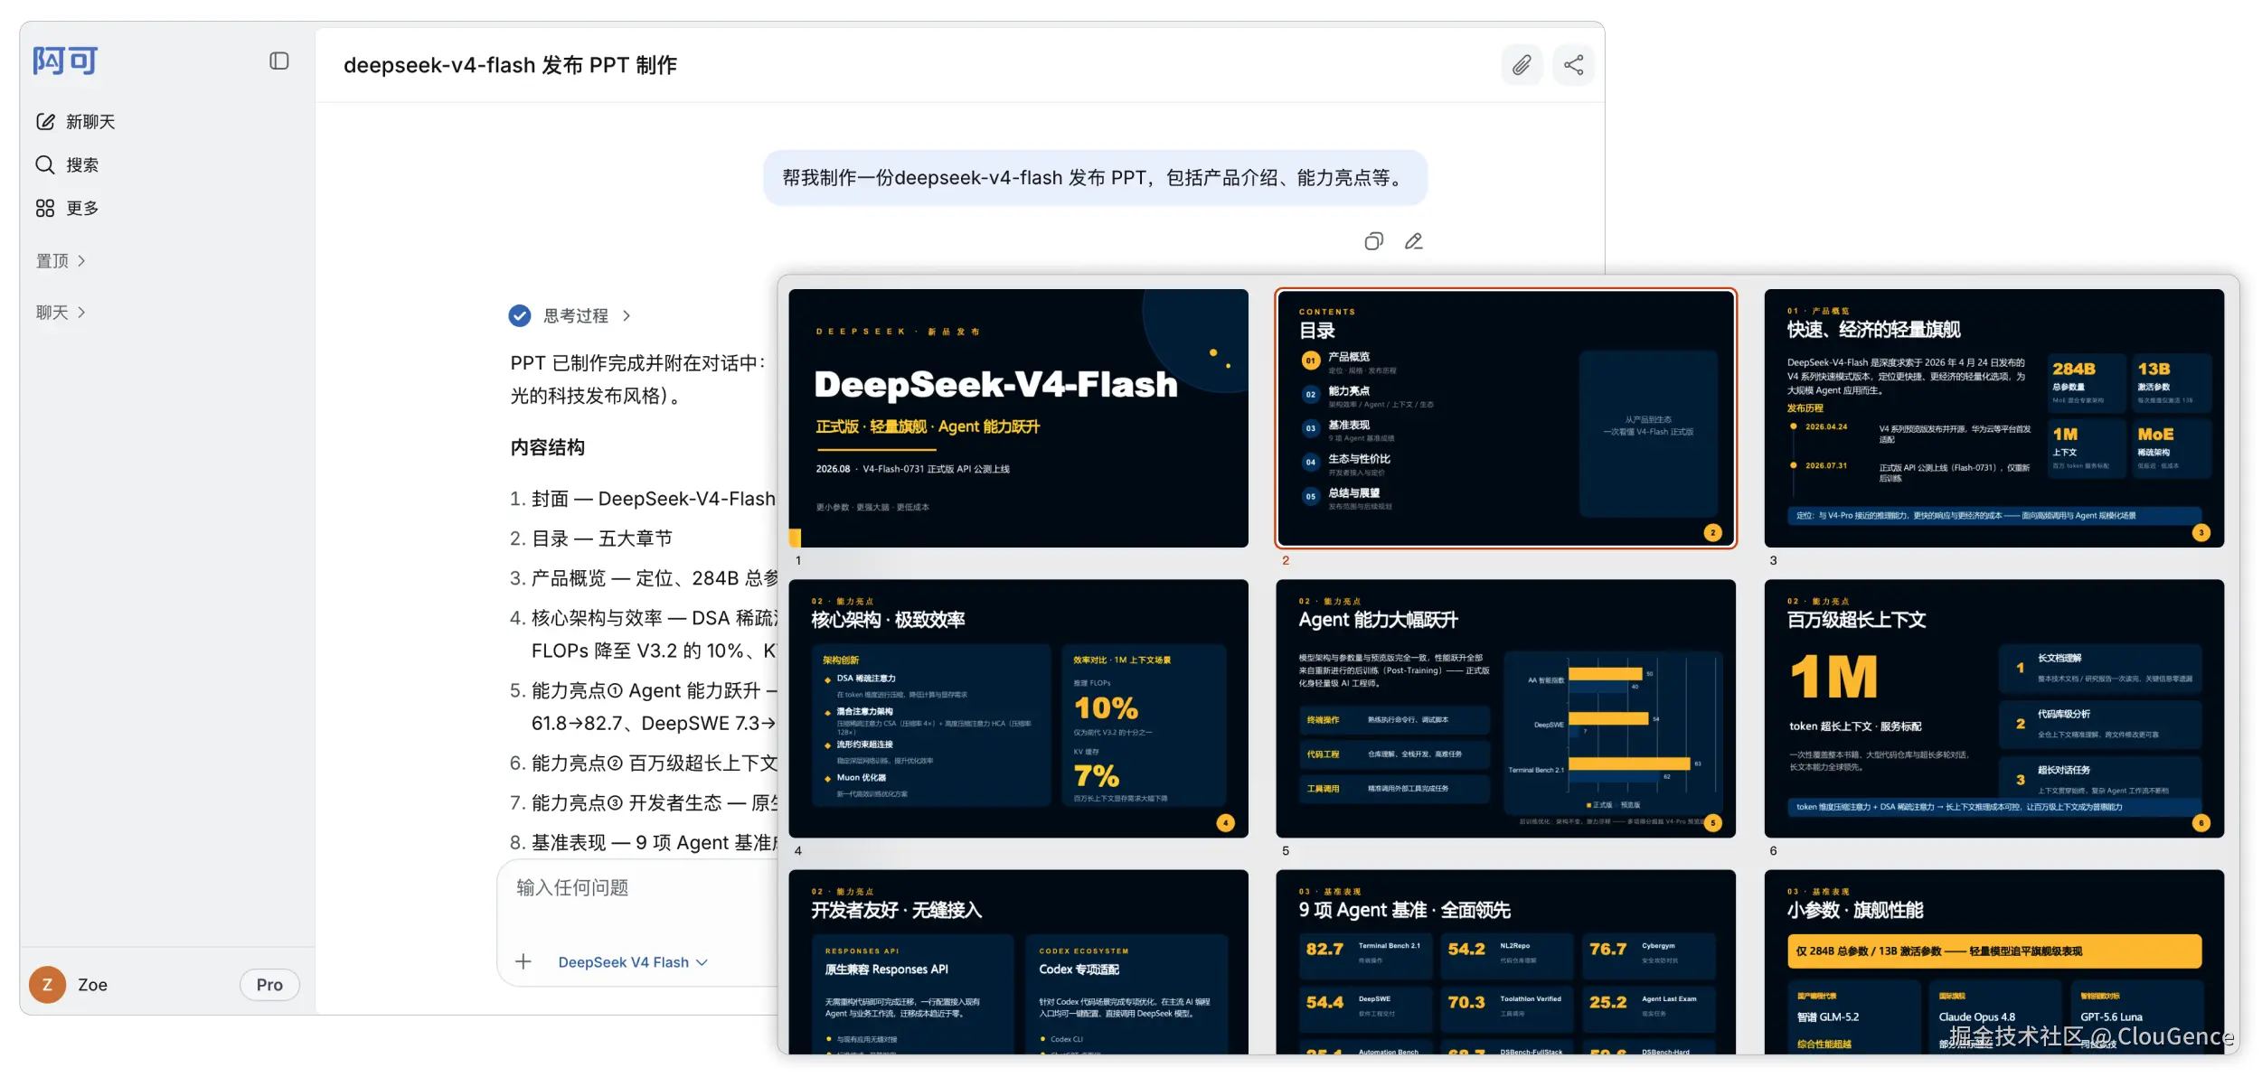Open slide 6 百万级超长上下文 thumbnail
Viewport: 2262px width, 1077px height.
click(x=1993, y=708)
